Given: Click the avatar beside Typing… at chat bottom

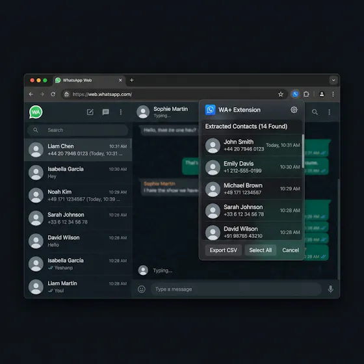Looking at the screenshot, I should 143,270.
